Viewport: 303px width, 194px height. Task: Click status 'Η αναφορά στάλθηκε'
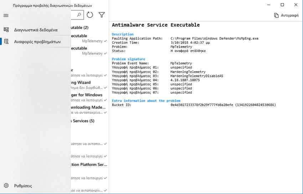coord(188,51)
